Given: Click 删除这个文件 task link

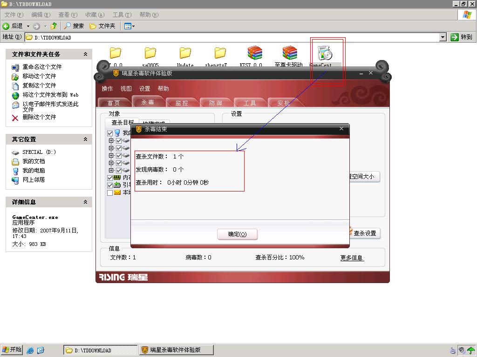Looking at the screenshot, I should point(39,117).
